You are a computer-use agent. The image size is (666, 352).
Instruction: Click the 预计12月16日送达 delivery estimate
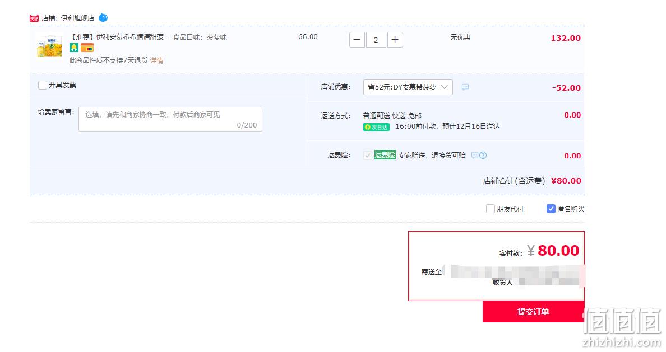tap(471, 126)
